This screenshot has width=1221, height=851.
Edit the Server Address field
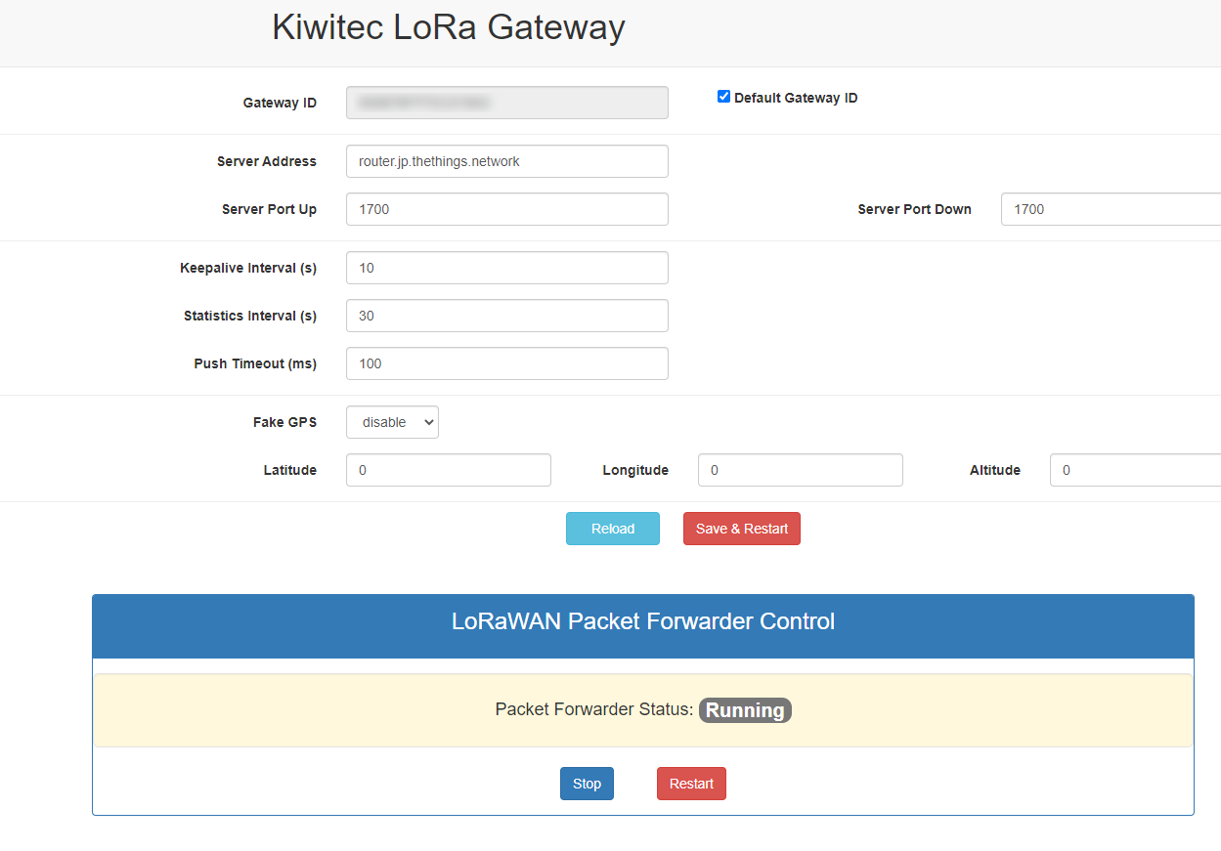click(x=507, y=161)
